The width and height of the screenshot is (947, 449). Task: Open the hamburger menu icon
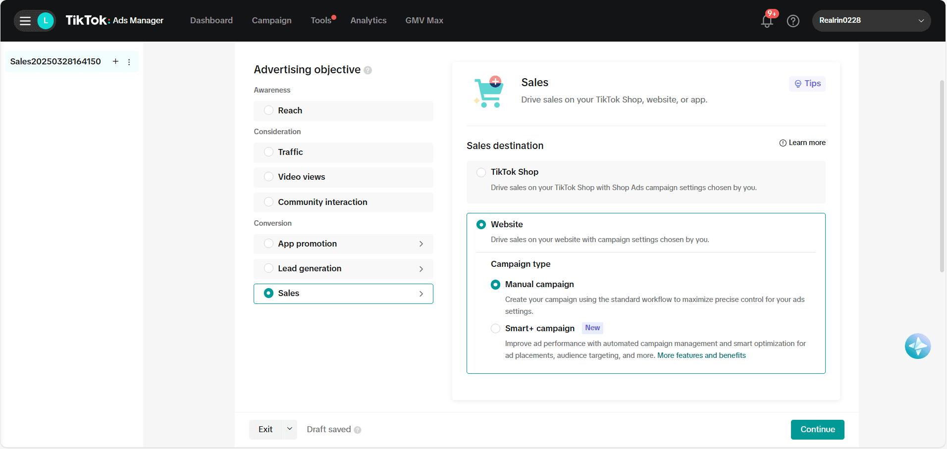coord(25,21)
